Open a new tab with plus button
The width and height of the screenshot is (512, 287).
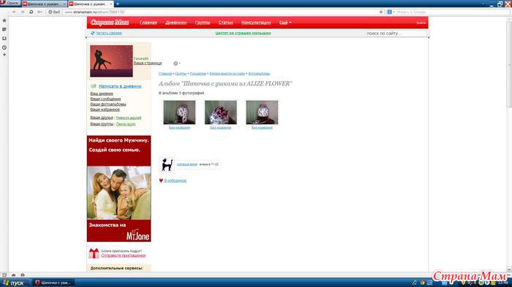(117, 4)
